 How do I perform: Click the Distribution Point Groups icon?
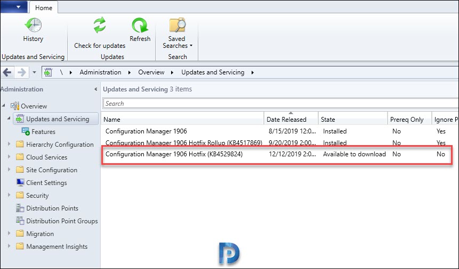[20, 221]
